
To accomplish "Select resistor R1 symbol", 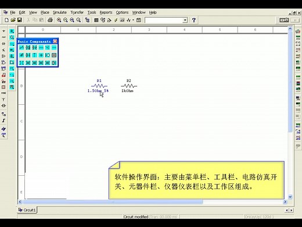I will [x=99, y=86].
